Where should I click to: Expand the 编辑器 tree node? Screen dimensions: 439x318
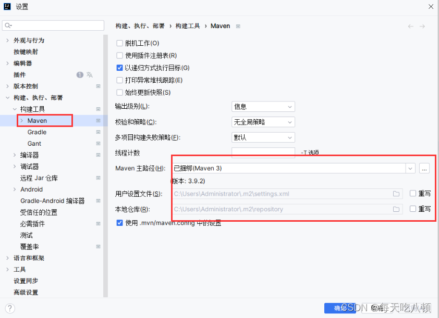tap(7, 63)
